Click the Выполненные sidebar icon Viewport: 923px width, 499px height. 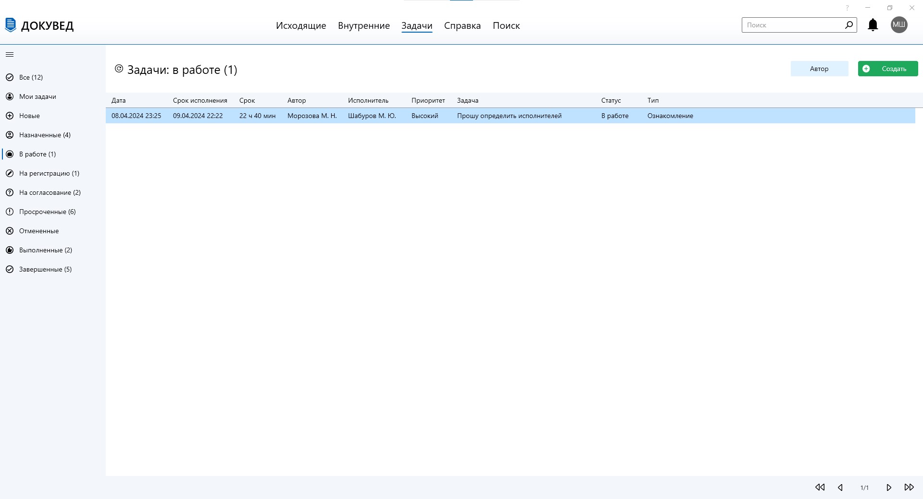(10, 250)
